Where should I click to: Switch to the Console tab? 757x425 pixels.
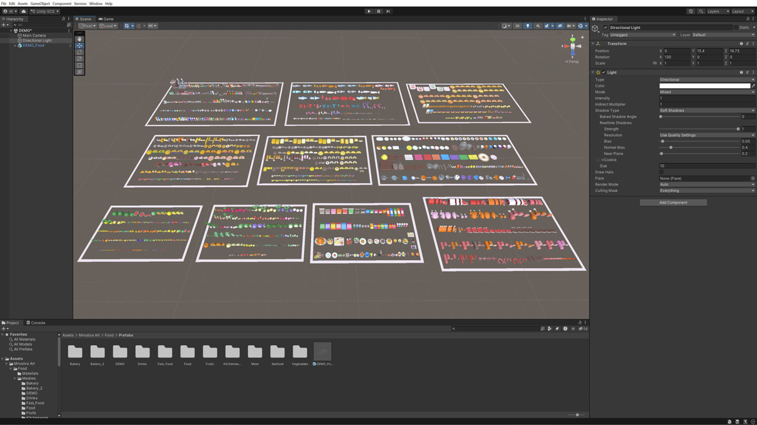(36, 322)
